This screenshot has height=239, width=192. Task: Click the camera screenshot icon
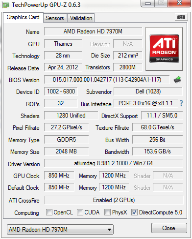click(181, 17)
